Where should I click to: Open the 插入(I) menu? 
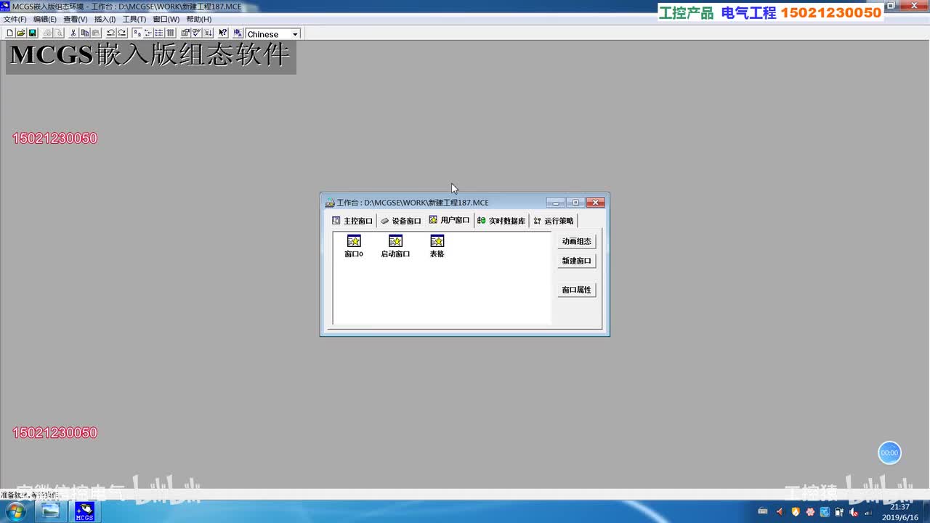[x=105, y=19]
